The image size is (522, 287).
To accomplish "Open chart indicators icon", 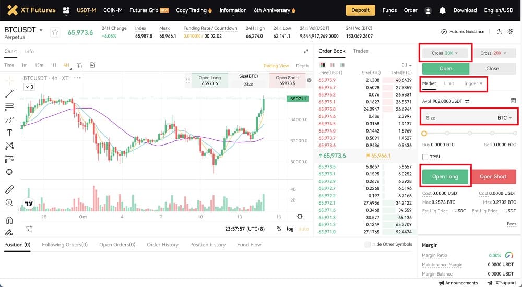I will pyautogui.click(x=79, y=65).
